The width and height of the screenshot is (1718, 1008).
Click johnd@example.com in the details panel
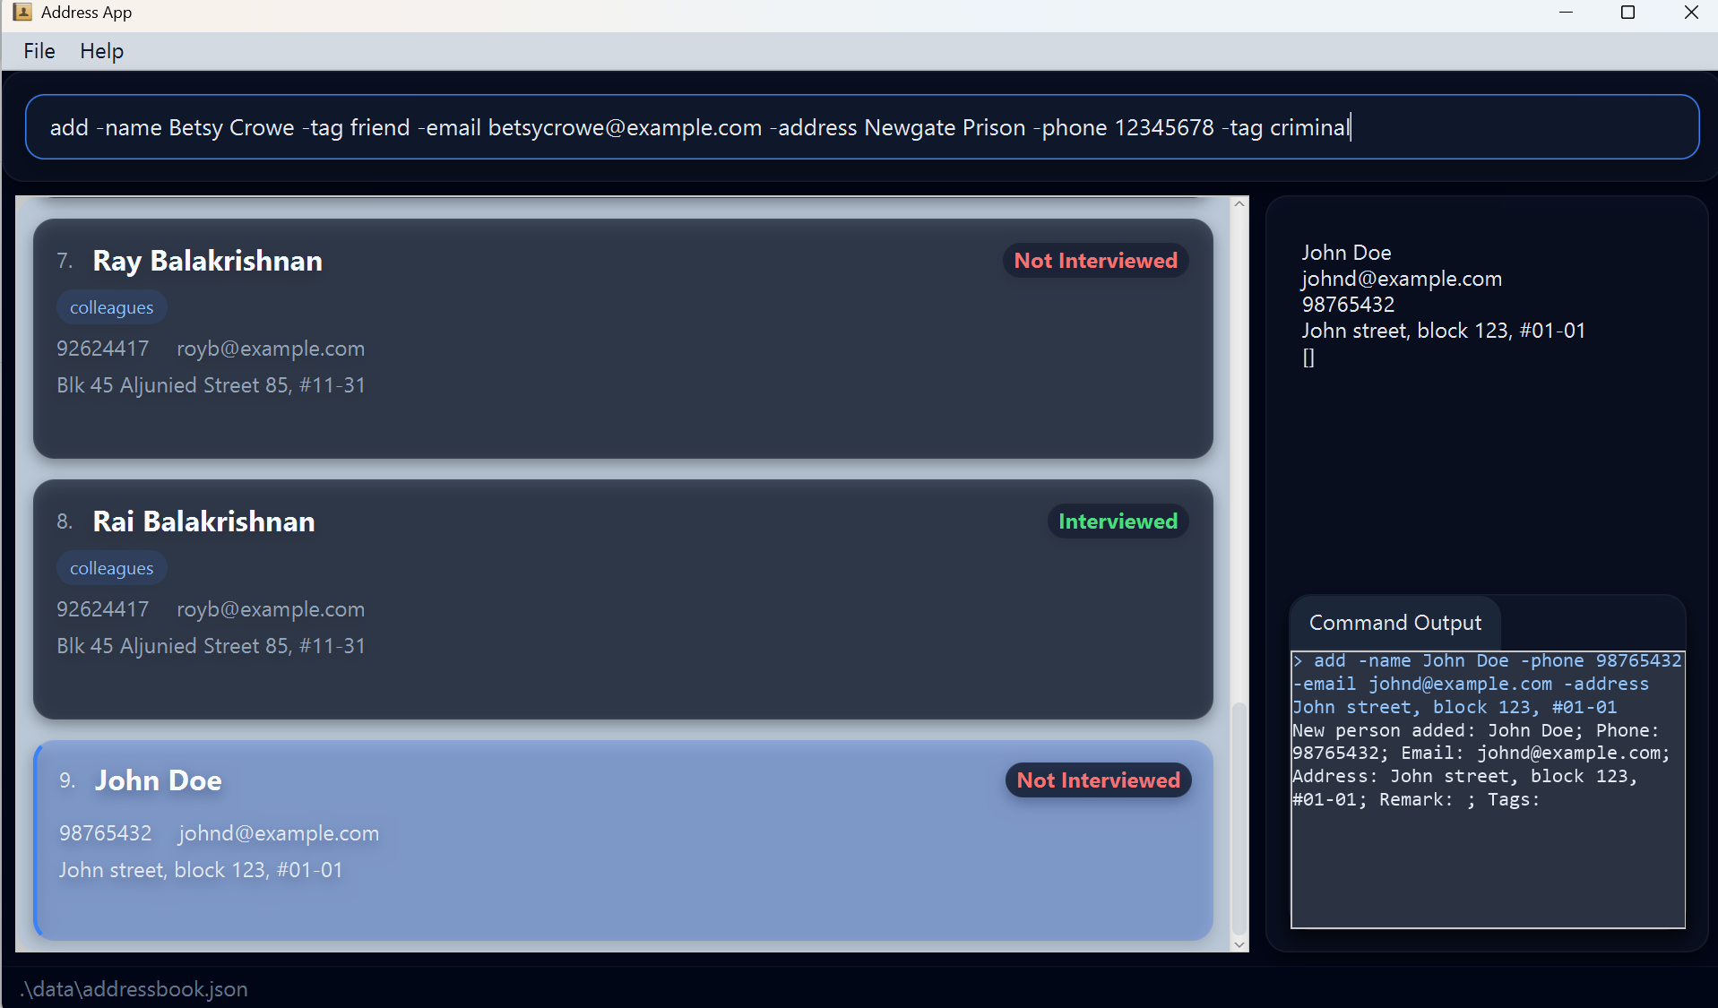pos(1402,279)
